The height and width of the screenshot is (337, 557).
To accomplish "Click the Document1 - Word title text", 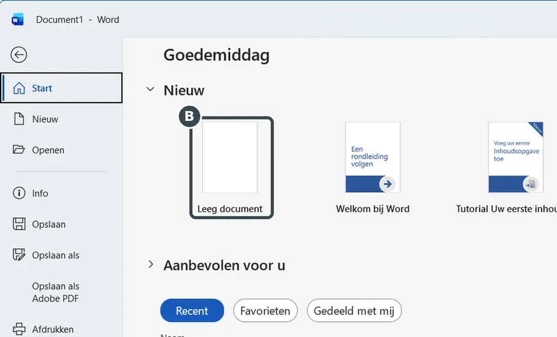I will point(78,20).
